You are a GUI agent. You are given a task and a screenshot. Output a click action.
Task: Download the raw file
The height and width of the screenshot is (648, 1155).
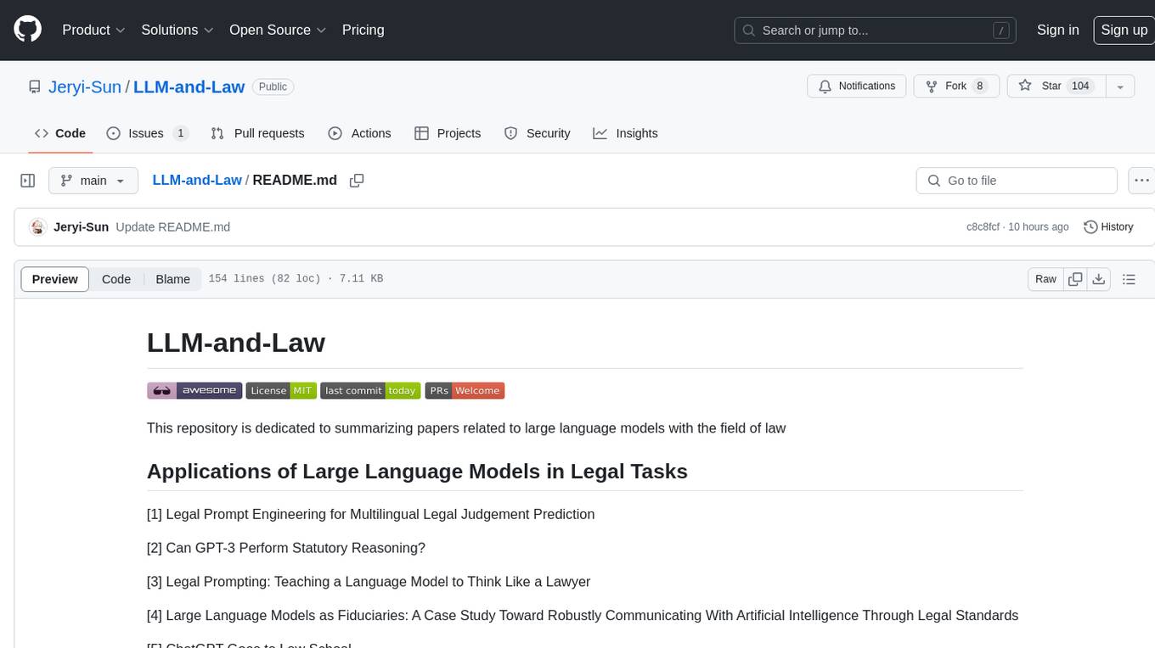click(1098, 279)
